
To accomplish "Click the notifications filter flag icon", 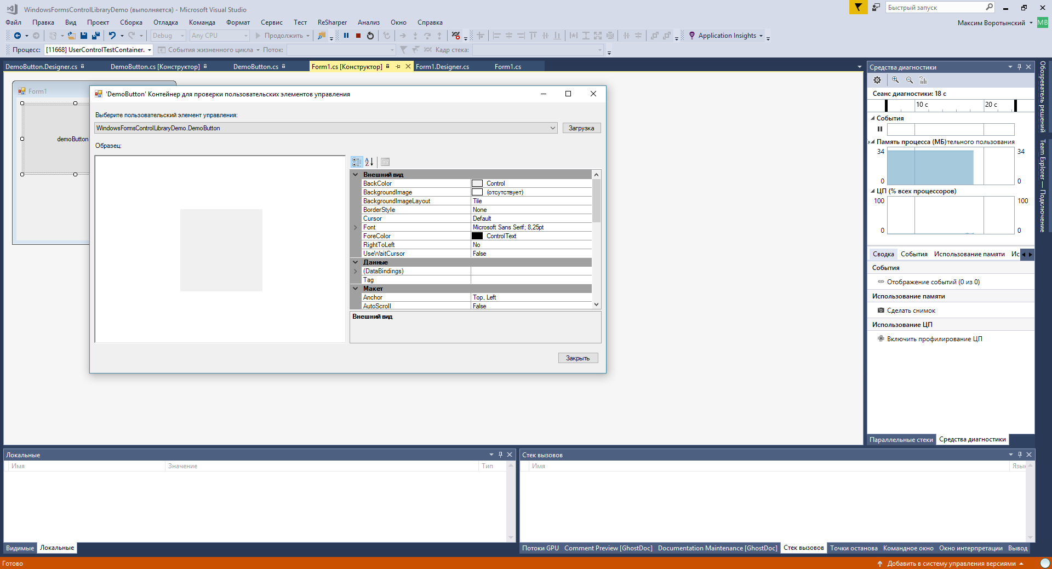I will coord(858,7).
